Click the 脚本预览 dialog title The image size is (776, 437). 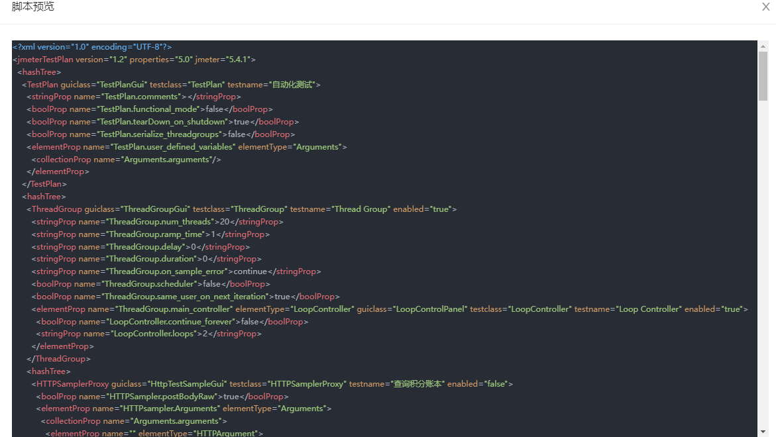(33, 7)
